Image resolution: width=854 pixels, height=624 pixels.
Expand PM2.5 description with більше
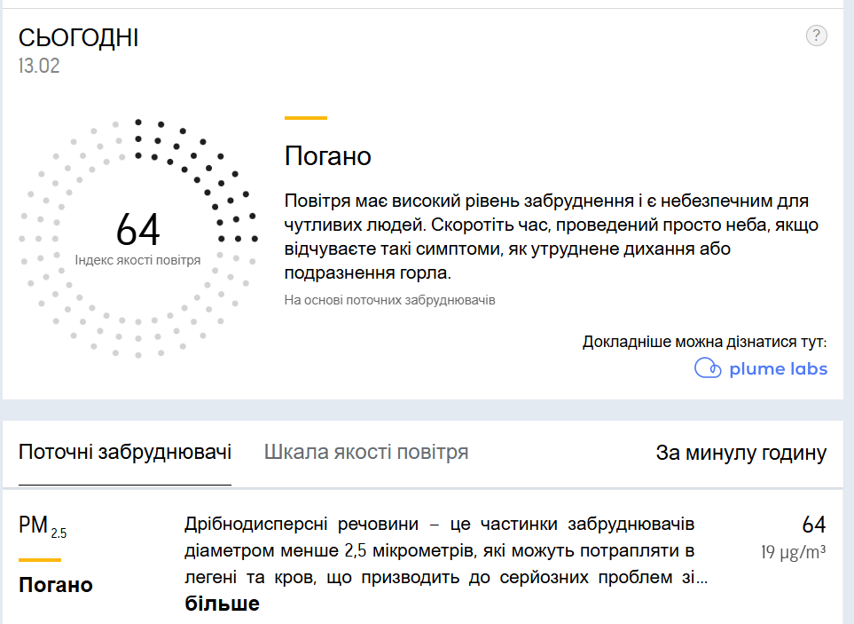point(222,604)
